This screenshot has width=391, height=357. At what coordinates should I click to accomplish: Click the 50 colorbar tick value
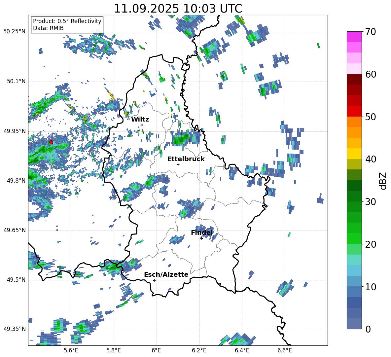(x=371, y=117)
